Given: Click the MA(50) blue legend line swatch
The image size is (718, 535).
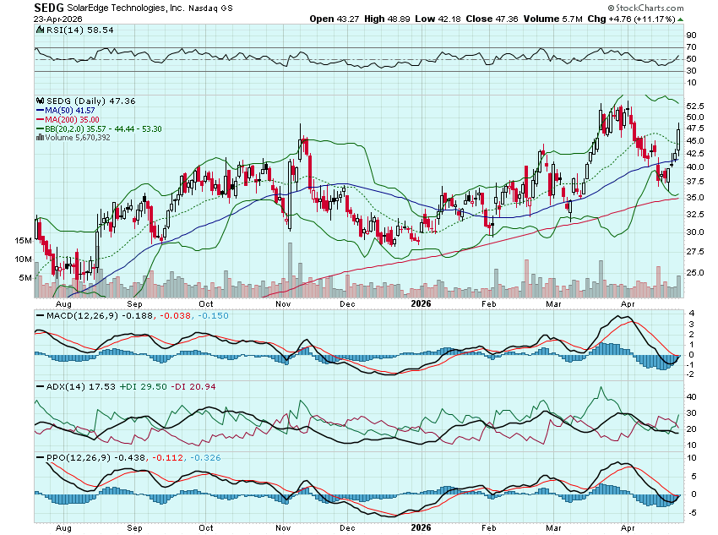Looking at the screenshot, I should coord(39,110).
